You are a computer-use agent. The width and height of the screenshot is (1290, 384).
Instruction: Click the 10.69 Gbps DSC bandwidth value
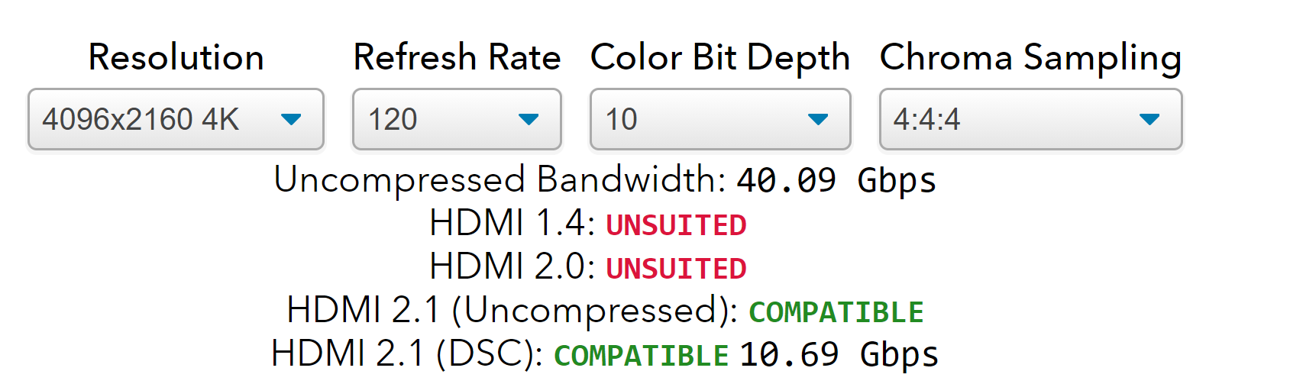(839, 355)
